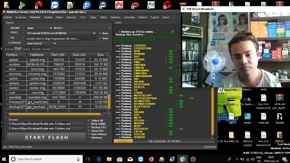Click the upper firmware browse button
The width and height of the screenshot is (290, 163).
pyautogui.click(x=77, y=124)
